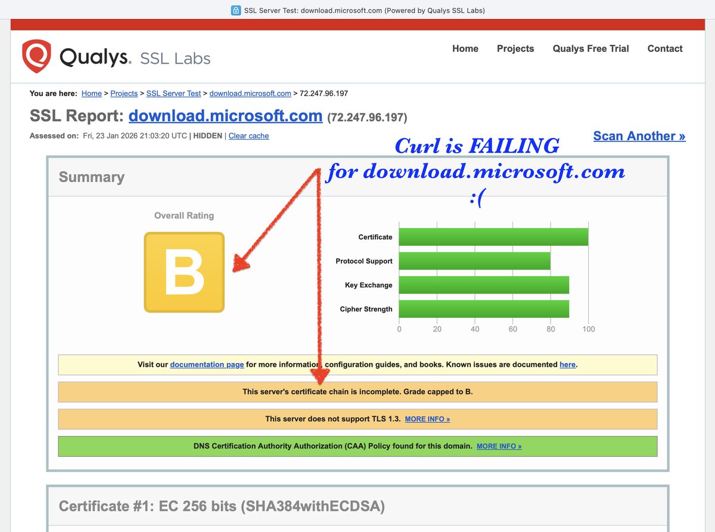
Task: Click the 'Certificate' chart label
Action: pos(375,237)
